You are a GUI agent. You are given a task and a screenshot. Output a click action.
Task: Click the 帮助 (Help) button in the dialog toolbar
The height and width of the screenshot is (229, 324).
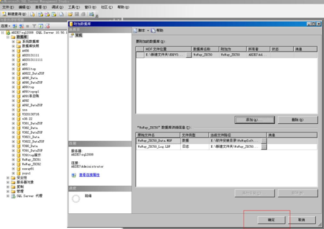157,30
